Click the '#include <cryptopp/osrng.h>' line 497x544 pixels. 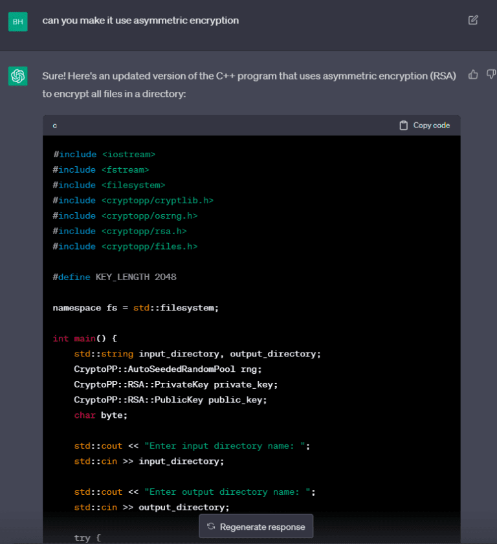(x=126, y=216)
